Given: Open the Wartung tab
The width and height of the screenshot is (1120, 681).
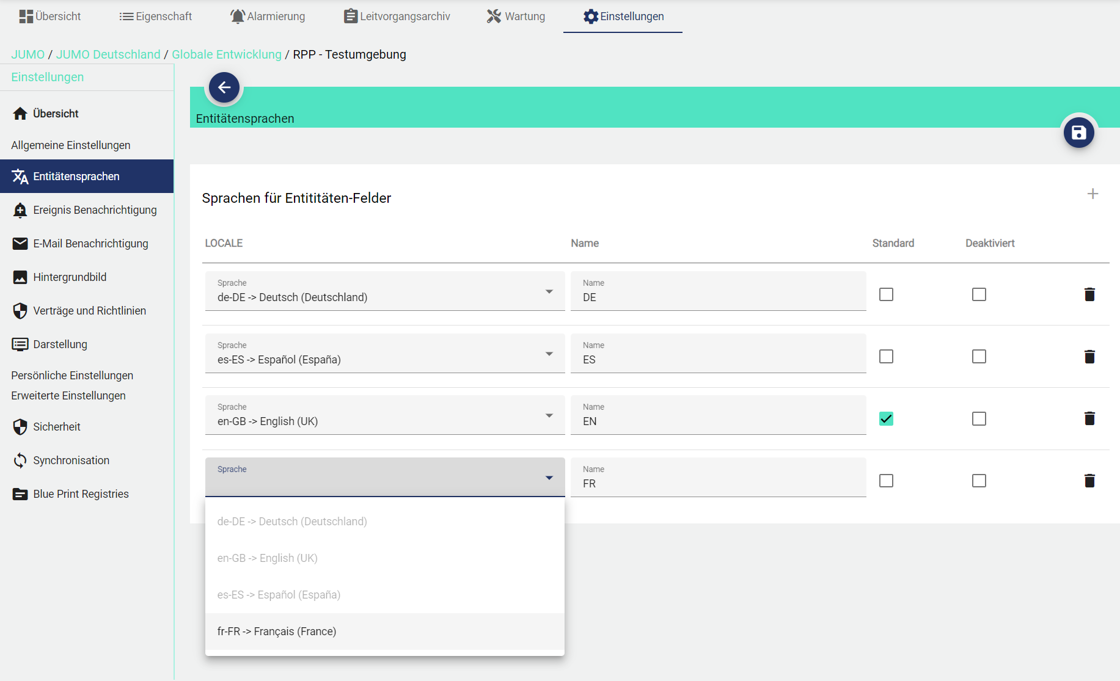Looking at the screenshot, I should pos(516,16).
